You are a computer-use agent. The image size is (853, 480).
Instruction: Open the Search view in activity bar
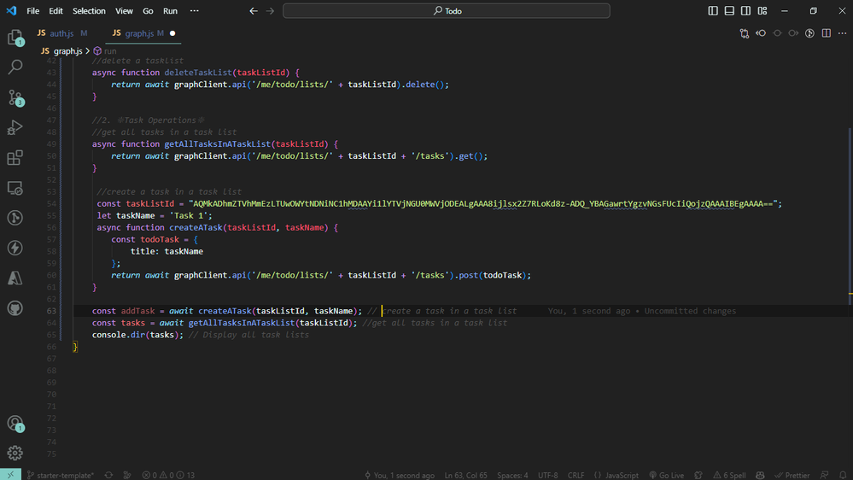(15, 67)
